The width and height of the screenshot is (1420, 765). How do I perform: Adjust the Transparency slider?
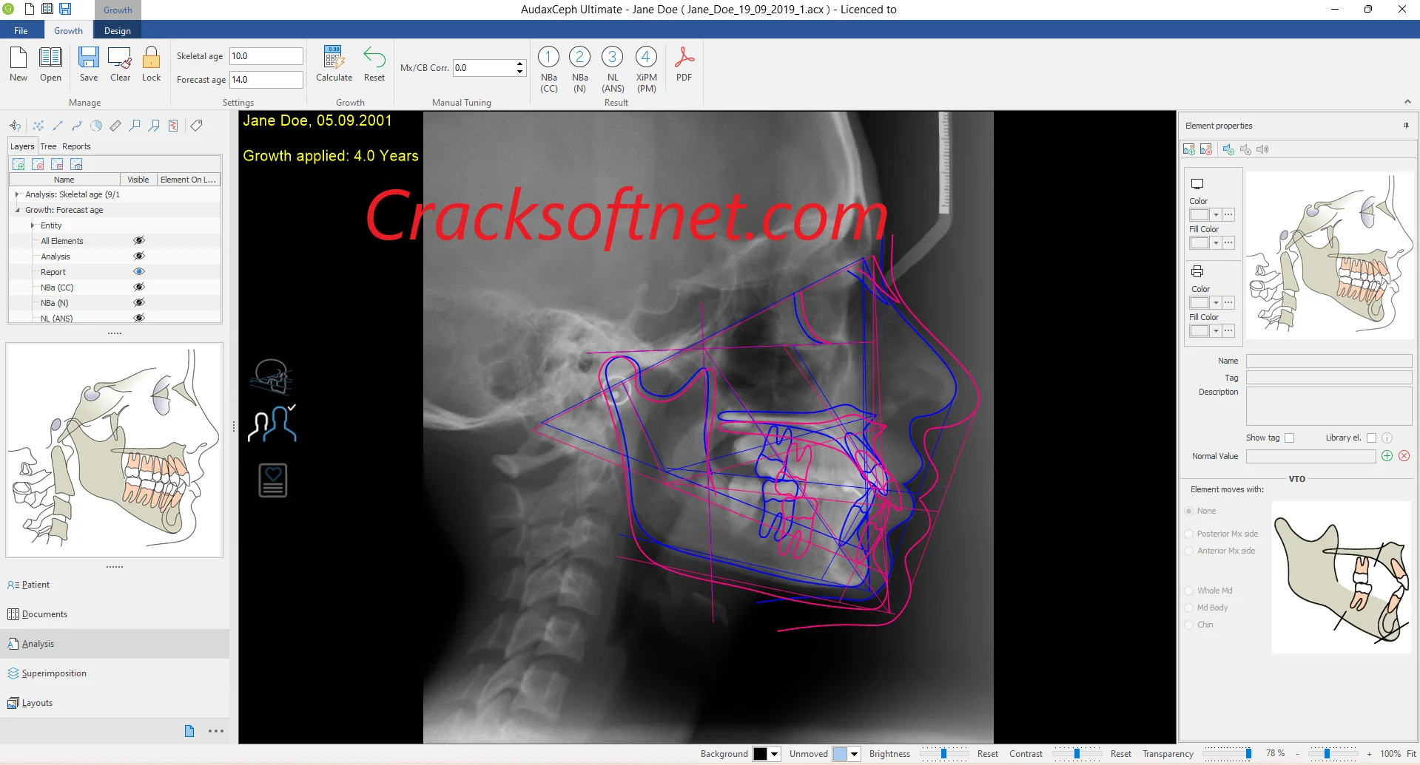click(1227, 754)
